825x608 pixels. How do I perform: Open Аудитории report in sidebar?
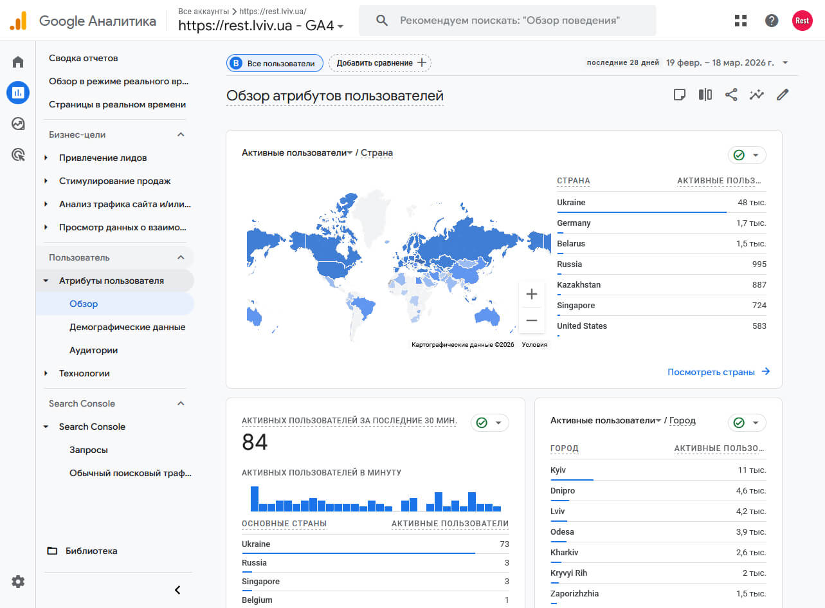[93, 350]
